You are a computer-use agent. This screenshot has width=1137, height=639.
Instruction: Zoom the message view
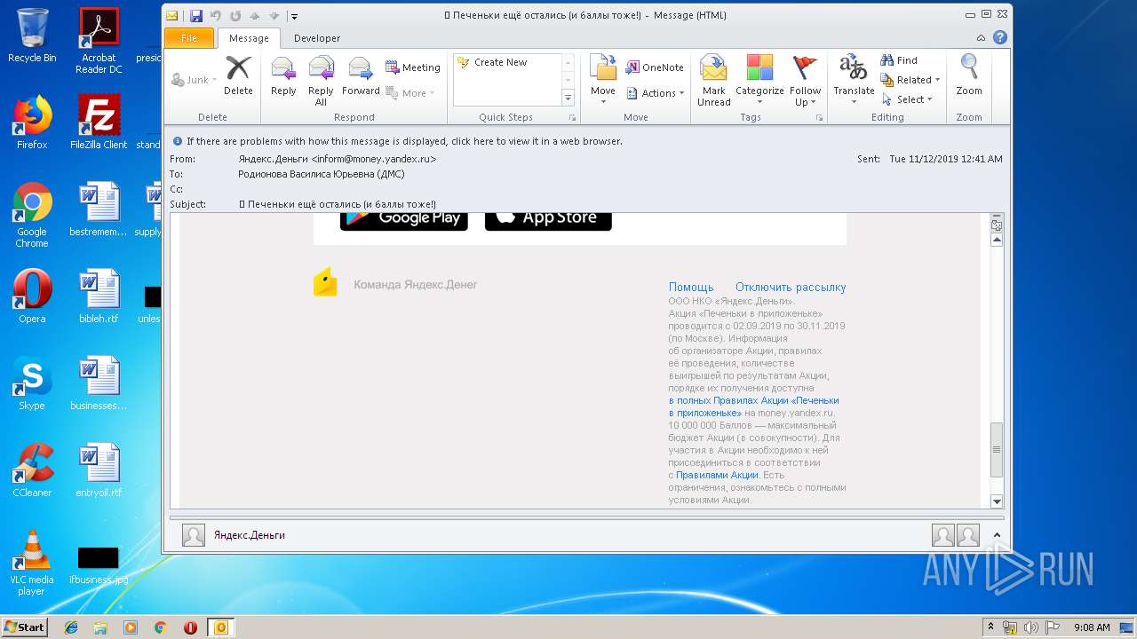click(969, 76)
